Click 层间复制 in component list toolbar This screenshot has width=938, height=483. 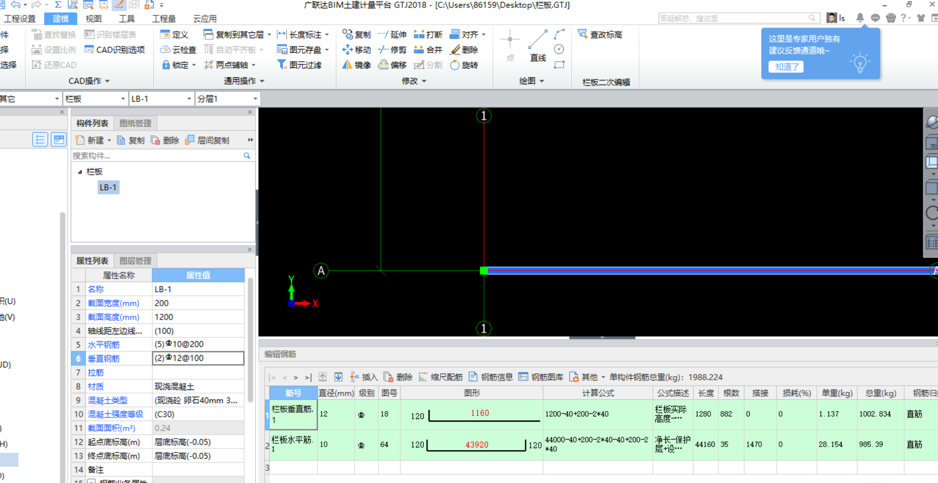pos(207,140)
